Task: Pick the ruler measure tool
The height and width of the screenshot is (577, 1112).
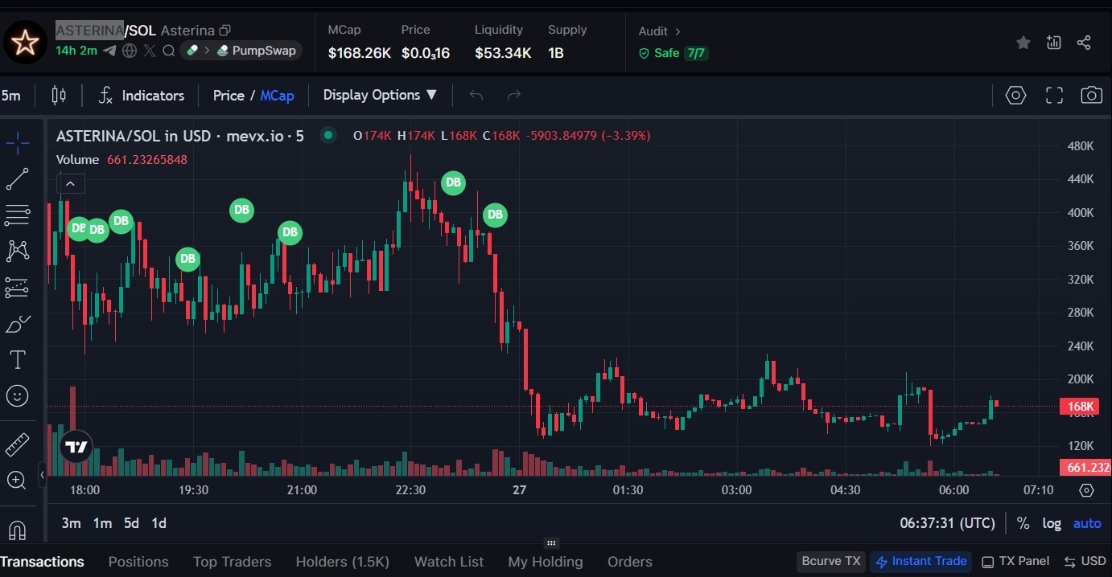Action: point(17,444)
